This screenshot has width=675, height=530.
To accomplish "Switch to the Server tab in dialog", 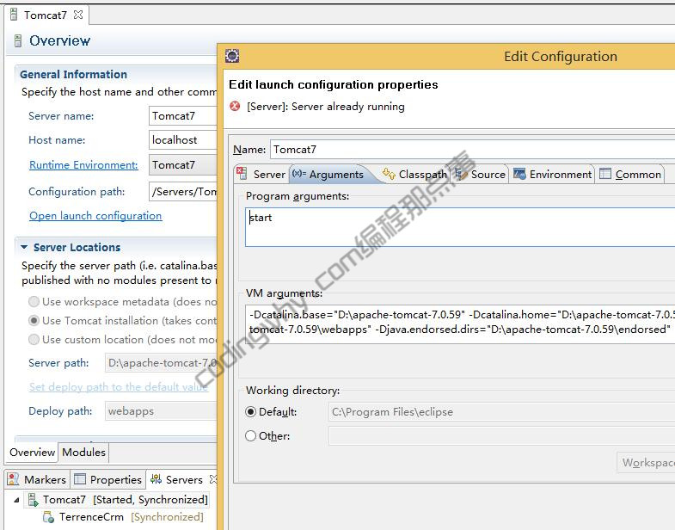I will pyautogui.click(x=261, y=174).
